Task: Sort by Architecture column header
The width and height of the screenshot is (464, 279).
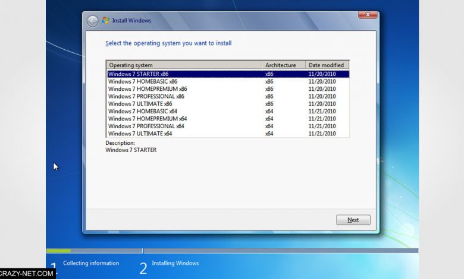Action: [x=284, y=65]
